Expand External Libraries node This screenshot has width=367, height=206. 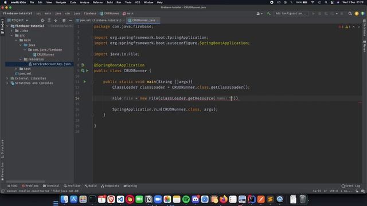tap(7, 78)
